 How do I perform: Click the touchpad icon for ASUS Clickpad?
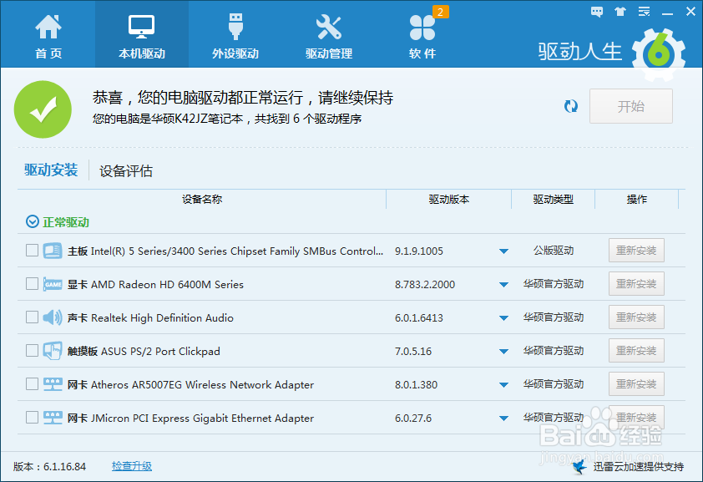[x=53, y=351]
